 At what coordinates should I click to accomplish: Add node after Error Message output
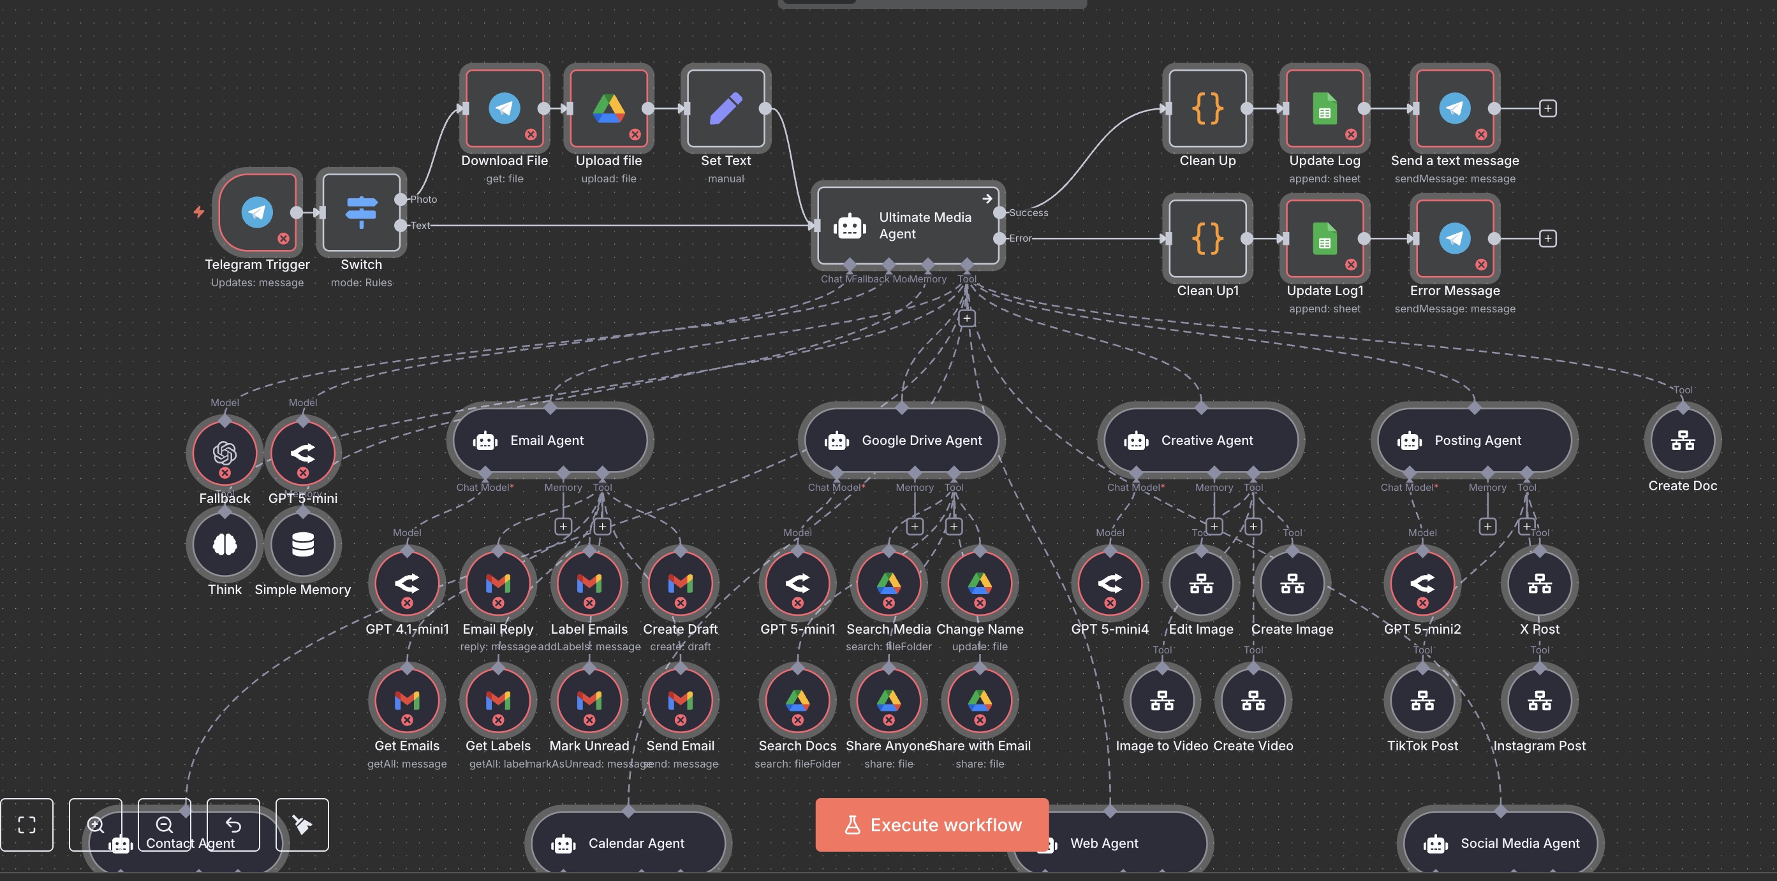click(x=1548, y=238)
